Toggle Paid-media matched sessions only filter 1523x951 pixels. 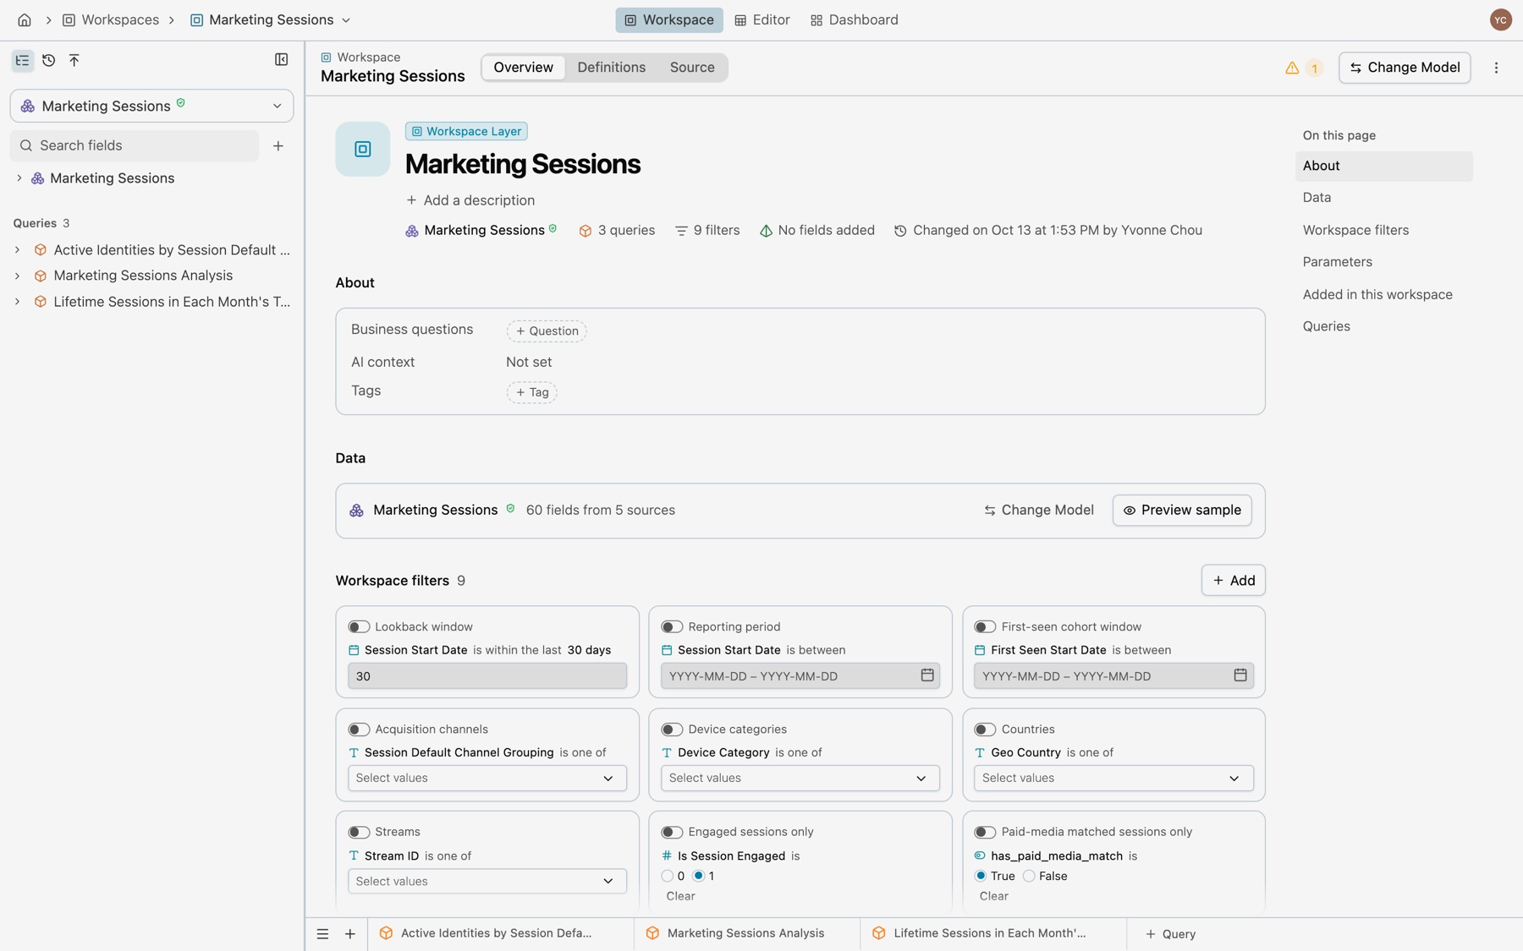click(985, 833)
